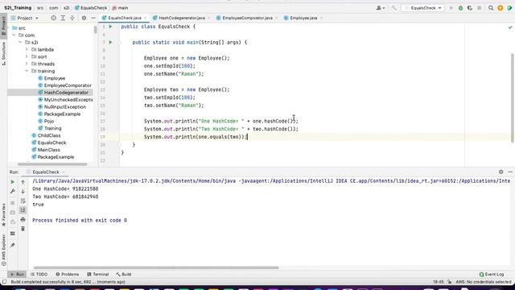Hide the Run tool window

pyautogui.click(x=510, y=172)
